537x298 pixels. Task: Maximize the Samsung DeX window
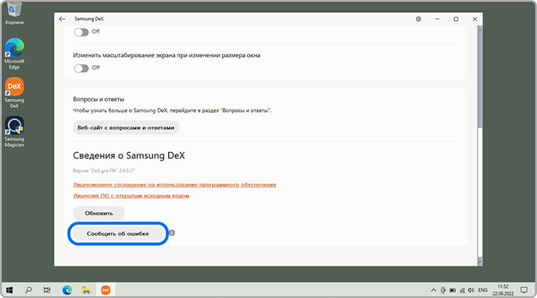456,19
